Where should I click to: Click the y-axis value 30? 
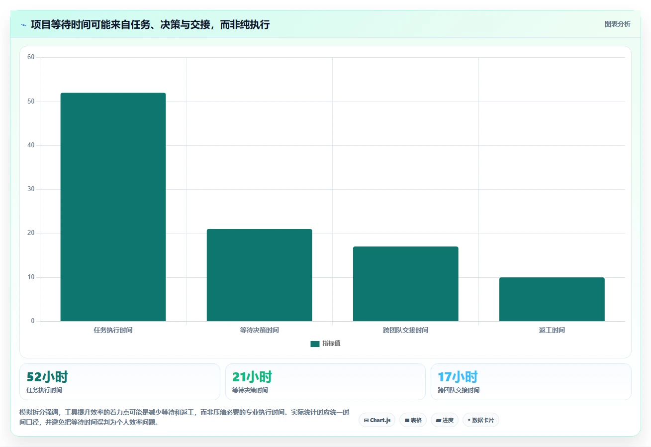[31, 189]
